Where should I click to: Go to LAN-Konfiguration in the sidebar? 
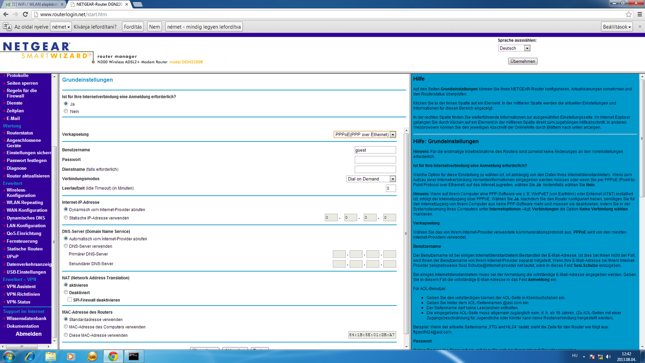pyautogui.click(x=26, y=226)
